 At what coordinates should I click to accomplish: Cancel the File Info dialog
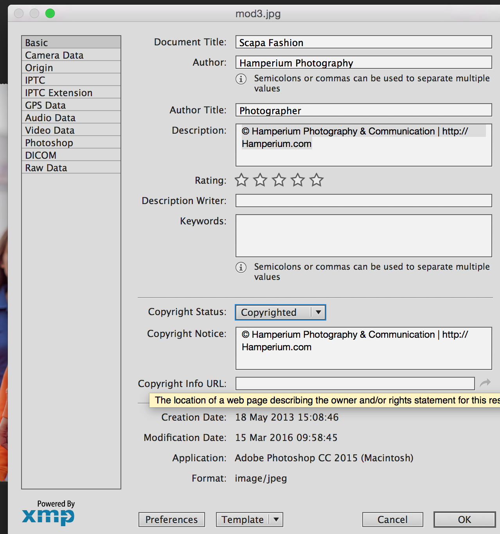[392, 520]
